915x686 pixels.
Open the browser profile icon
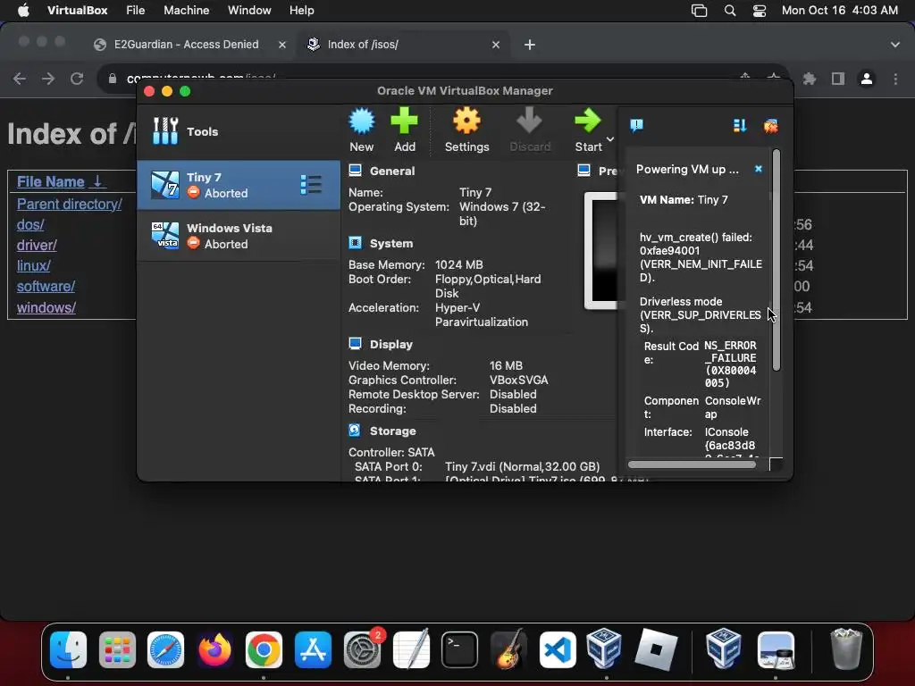pos(867,79)
